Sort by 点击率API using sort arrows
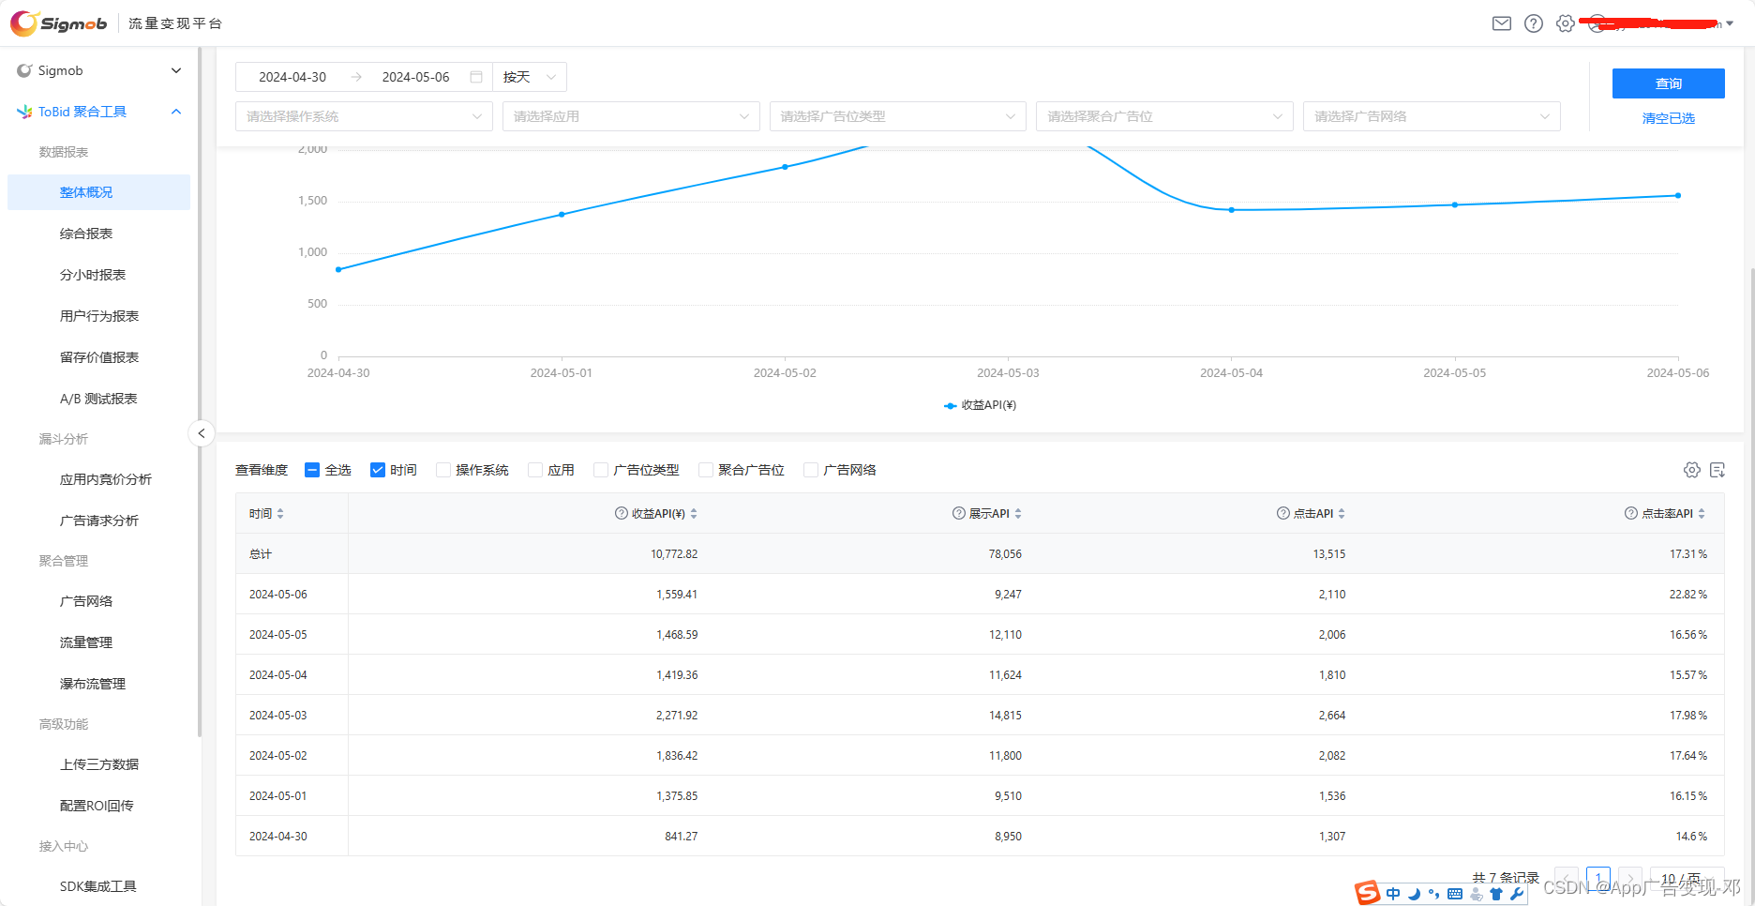Viewport: 1755px width, 906px height. [x=1702, y=514]
